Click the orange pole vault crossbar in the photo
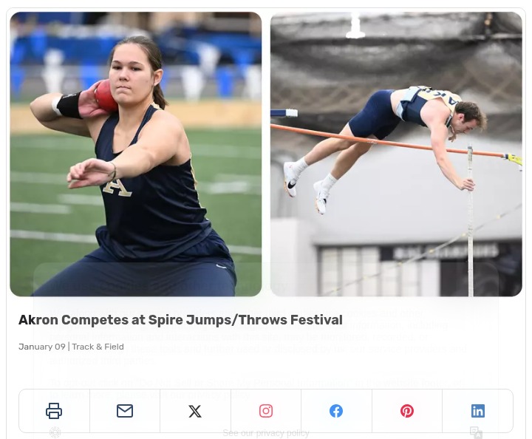Screen dimensions: 532x439 point(384,139)
